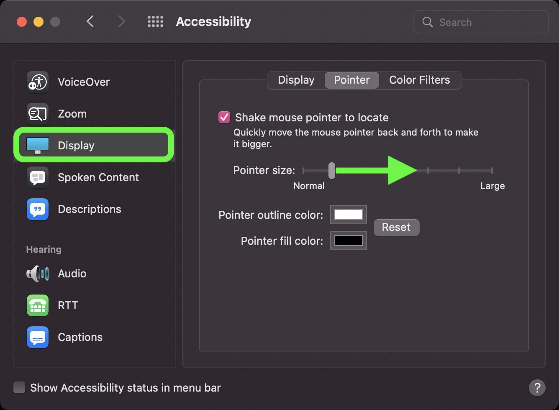Select the RTT telephone icon
The image size is (559, 410).
coord(38,305)
